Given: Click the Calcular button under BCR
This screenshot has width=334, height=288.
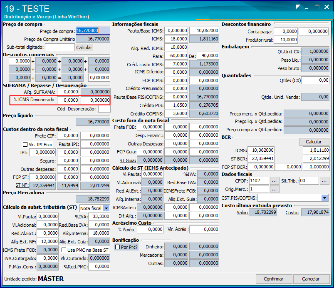Looking at the screenshot, I should tap(314, 142).
